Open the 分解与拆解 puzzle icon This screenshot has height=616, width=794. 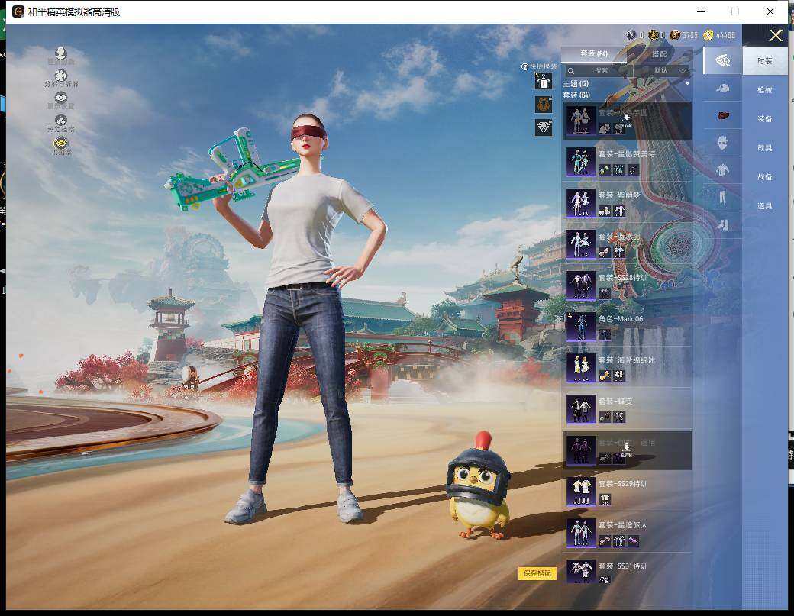pyautogui.click(x=60, y=76)
